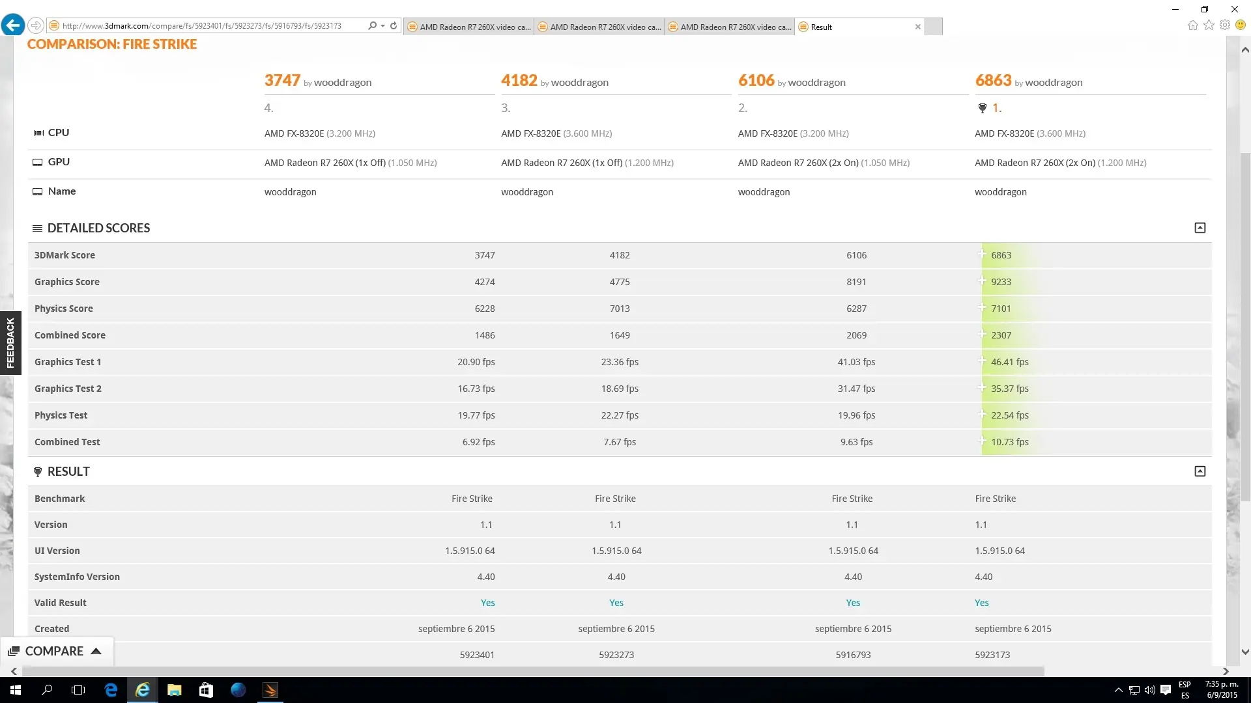This screenshot has height=703, width=1251.
Task: Open the 6863 score result
Action: pos(993,81)
